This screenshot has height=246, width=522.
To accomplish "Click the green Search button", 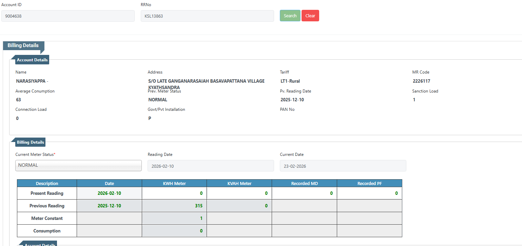I will coord(290,16).
